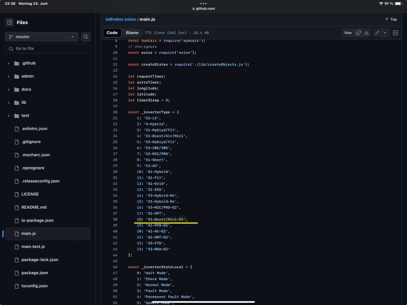
Task: Open the symbols panel icon
Action: pos(395,33)
